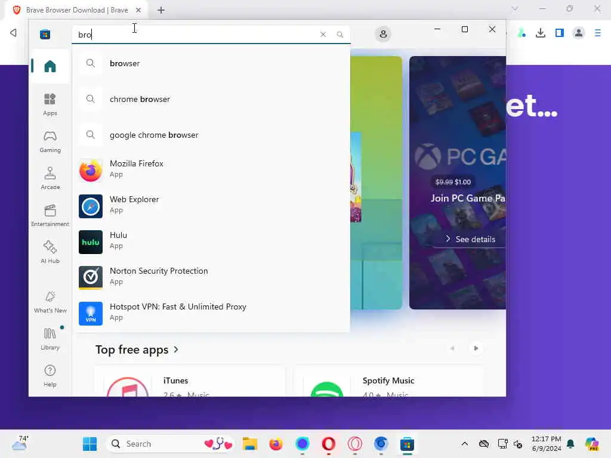Click the Norton checkmark icon
Screen dimensions: 611x458
pyautogui.click(x=91, y=278)
